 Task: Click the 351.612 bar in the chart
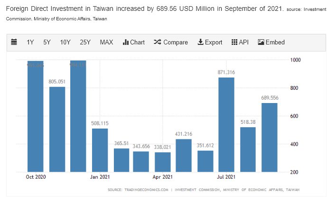point(205,161)
